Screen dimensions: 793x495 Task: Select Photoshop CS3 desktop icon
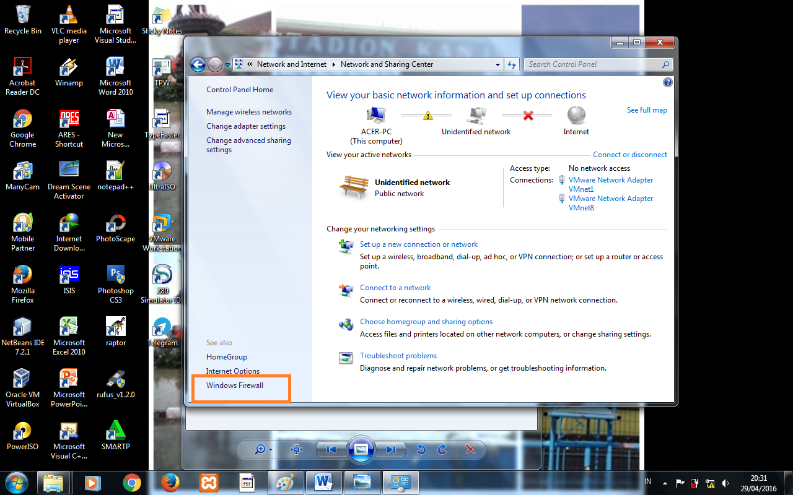click(x=115, y=284)
